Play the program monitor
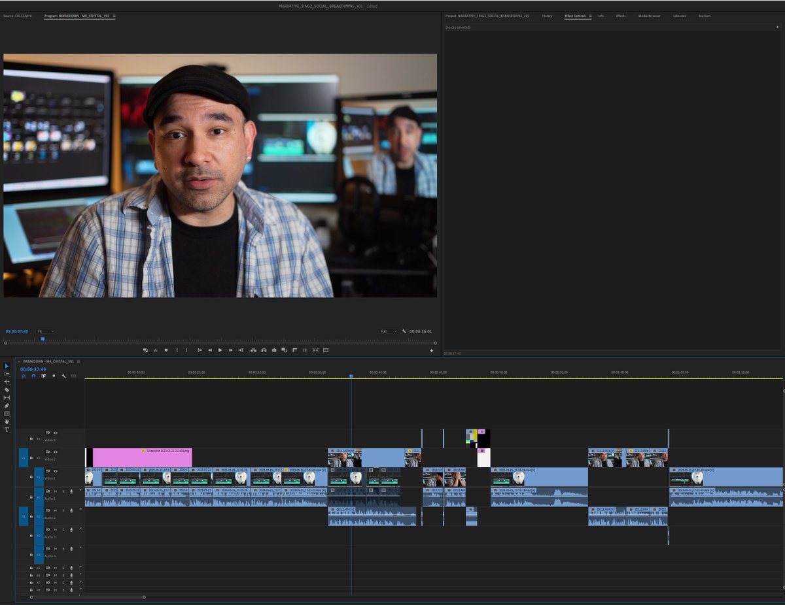Image resolution: width=785 pixels, height=605 pixels. click(220, 350)
